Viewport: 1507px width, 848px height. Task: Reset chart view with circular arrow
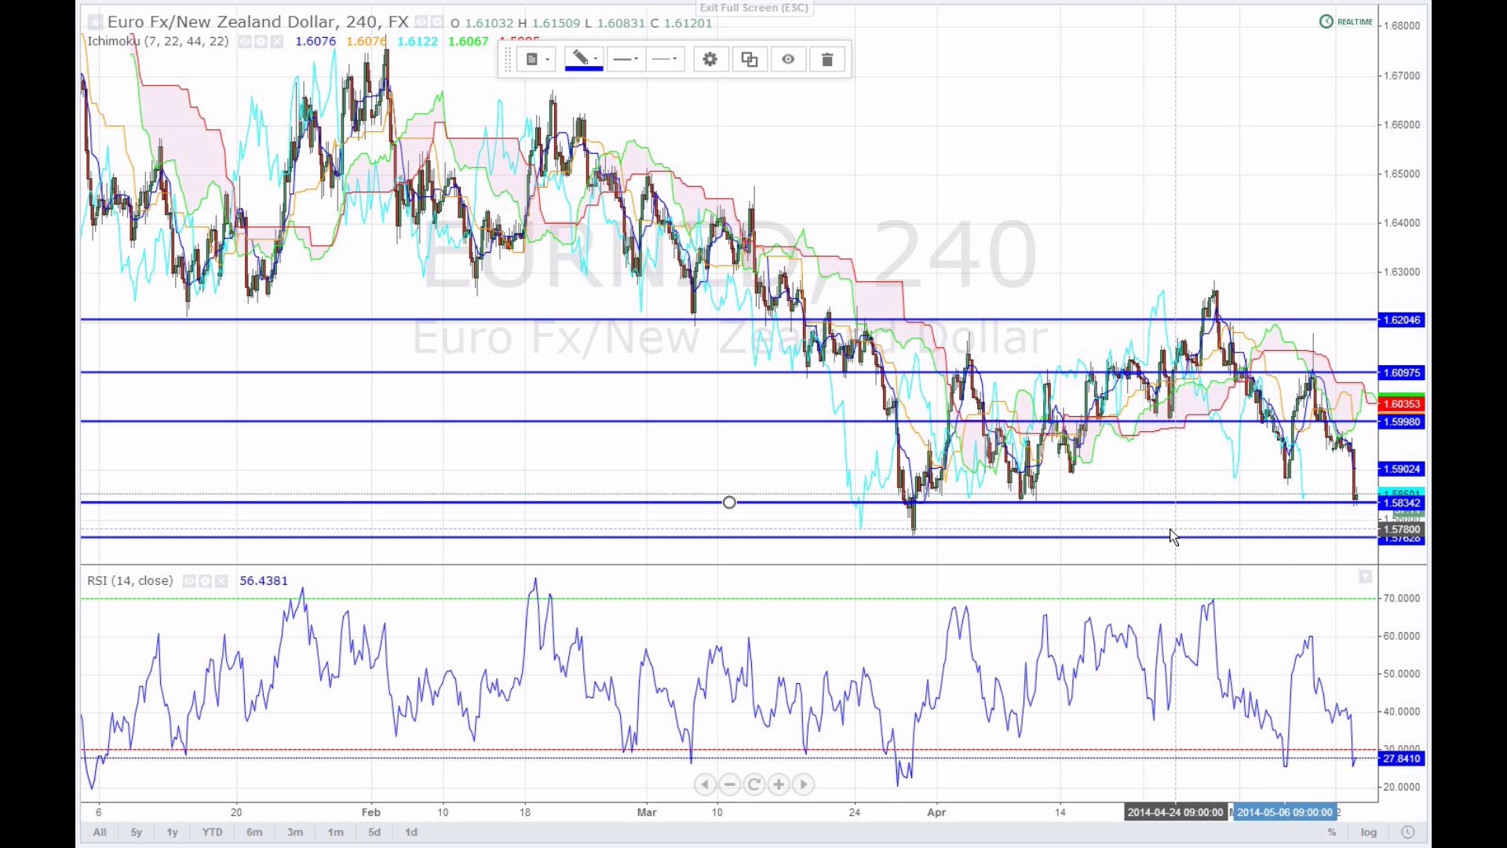coord(754,784)
